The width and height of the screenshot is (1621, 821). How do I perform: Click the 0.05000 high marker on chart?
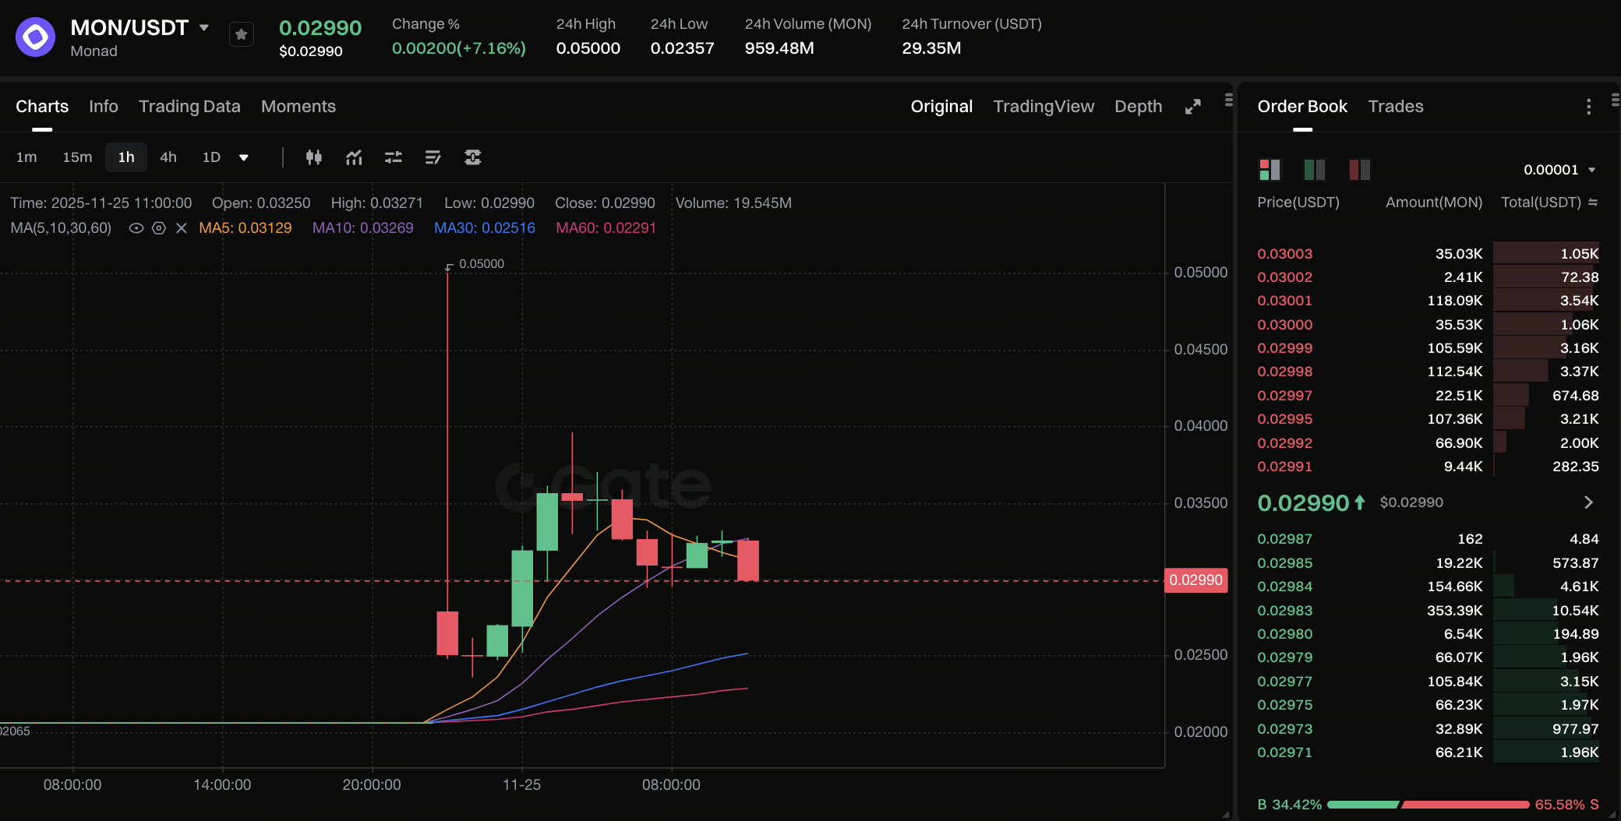[481, 264]
